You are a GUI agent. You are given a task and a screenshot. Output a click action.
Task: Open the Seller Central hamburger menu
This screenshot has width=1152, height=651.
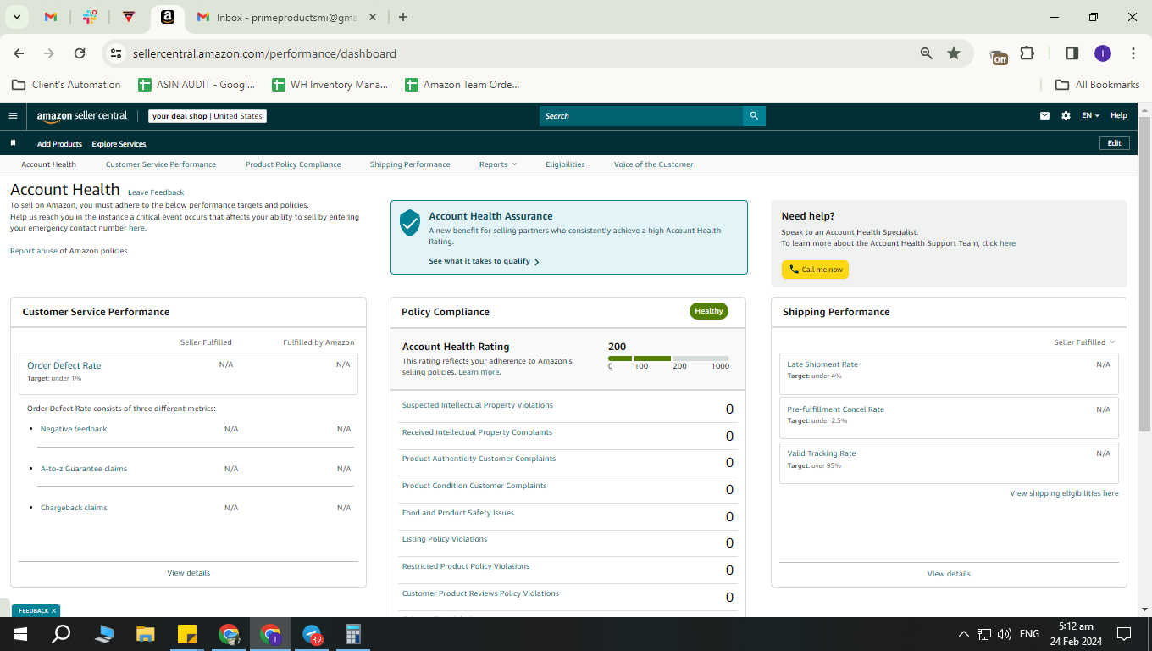[13, 116]
